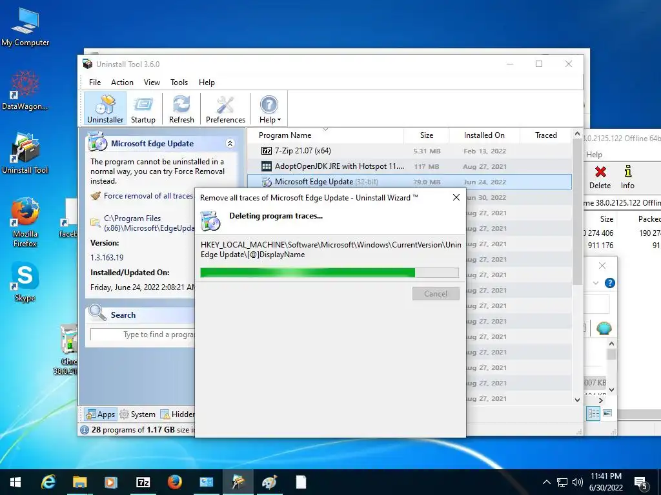Close the small background dialog
Viewport: 661px width, 495px height.
tap(602, 266)
